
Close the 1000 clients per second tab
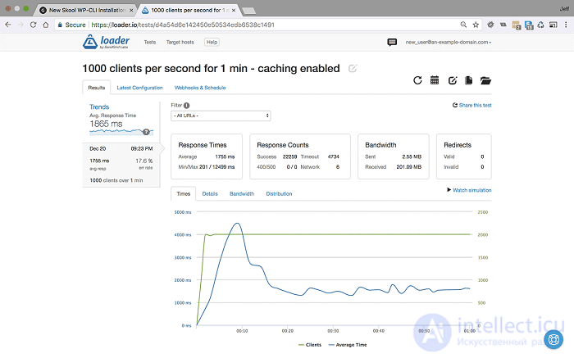234,10
